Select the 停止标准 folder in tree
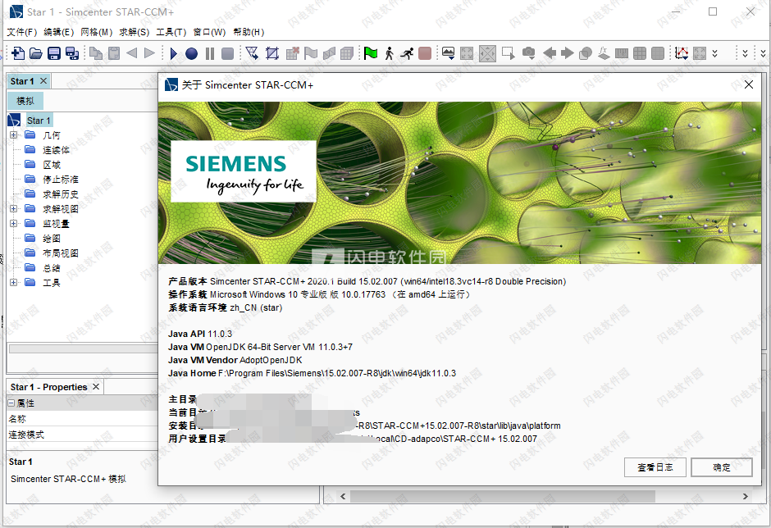This screenshot has height=528, width=771. click(x=61, y=180)
